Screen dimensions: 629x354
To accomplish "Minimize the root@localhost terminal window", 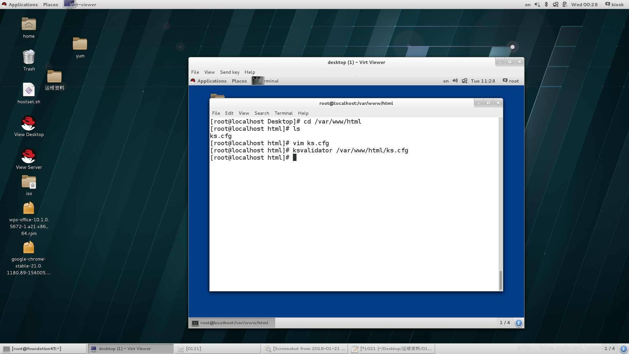I will [x=479, y=103].
